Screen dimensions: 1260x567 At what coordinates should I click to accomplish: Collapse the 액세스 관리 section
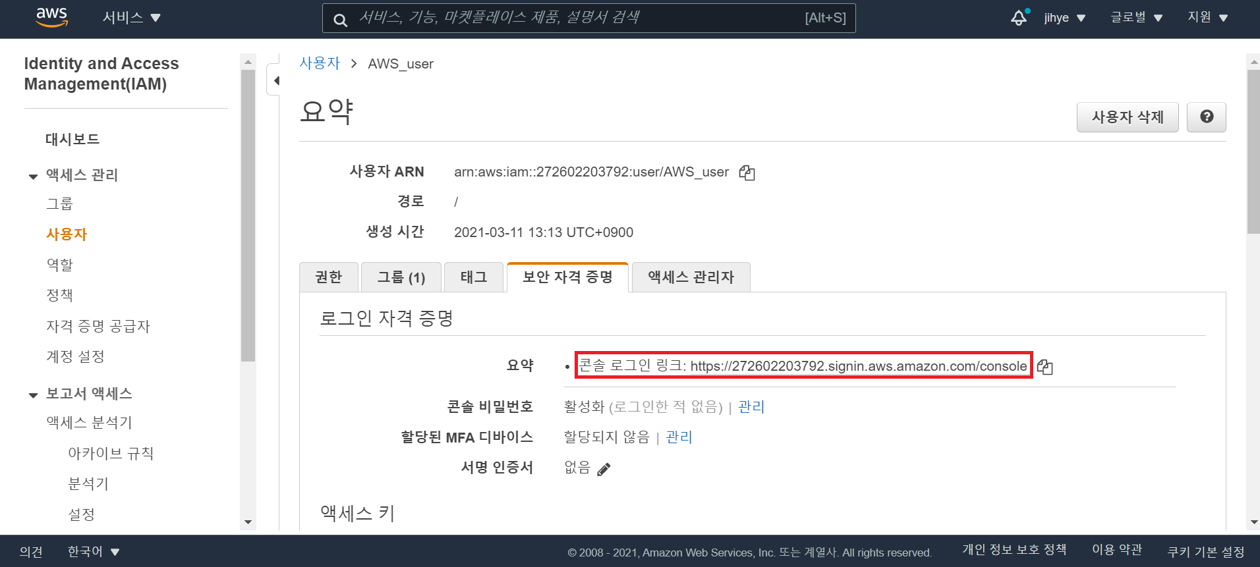point(33,176)
